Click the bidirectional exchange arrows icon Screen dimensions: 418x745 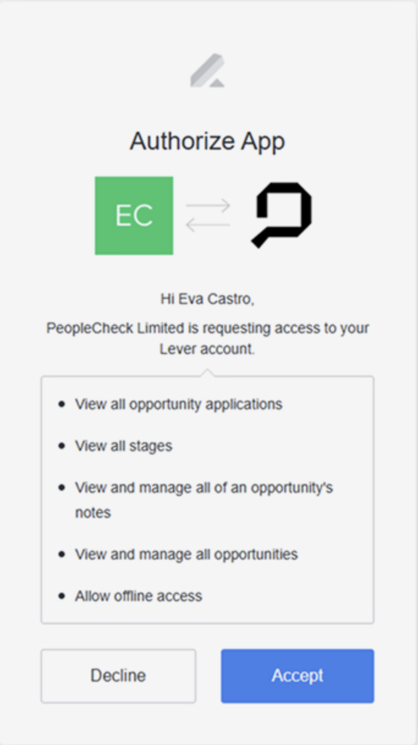(208, 215)
